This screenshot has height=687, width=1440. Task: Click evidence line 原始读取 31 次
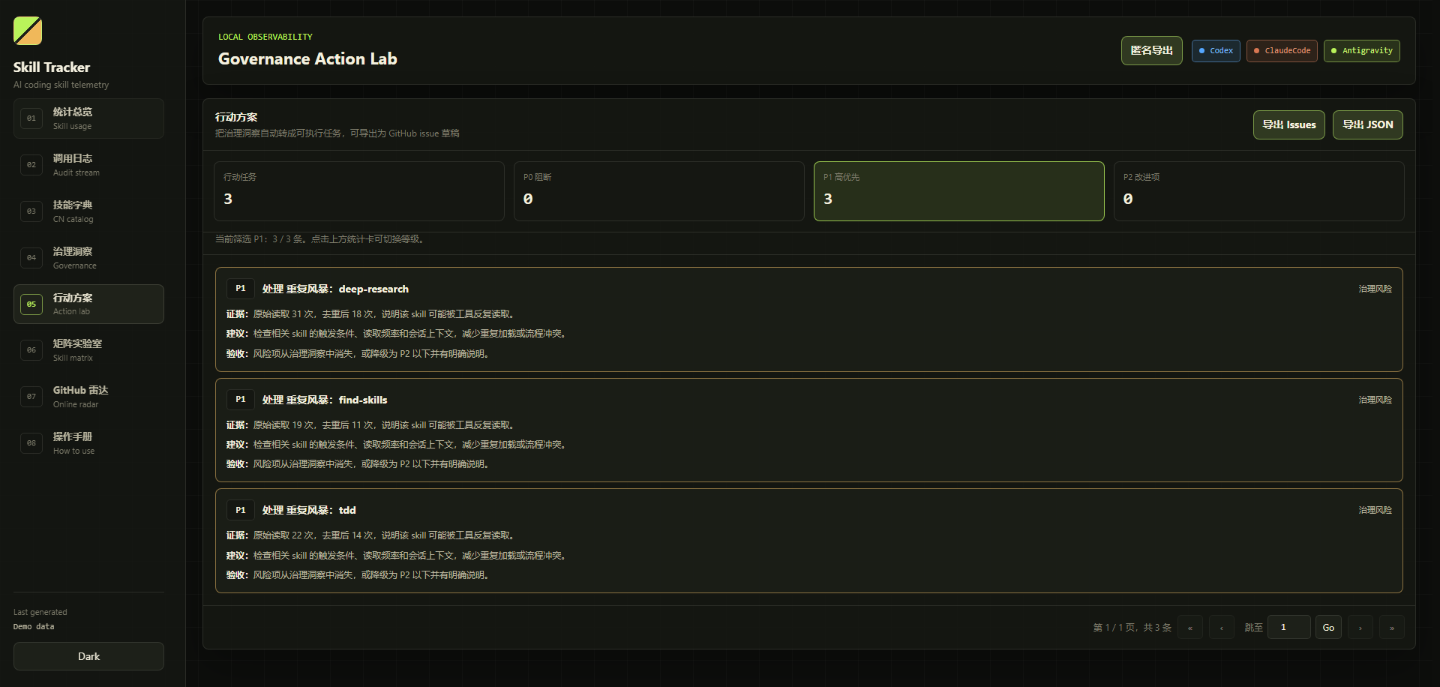372,314
